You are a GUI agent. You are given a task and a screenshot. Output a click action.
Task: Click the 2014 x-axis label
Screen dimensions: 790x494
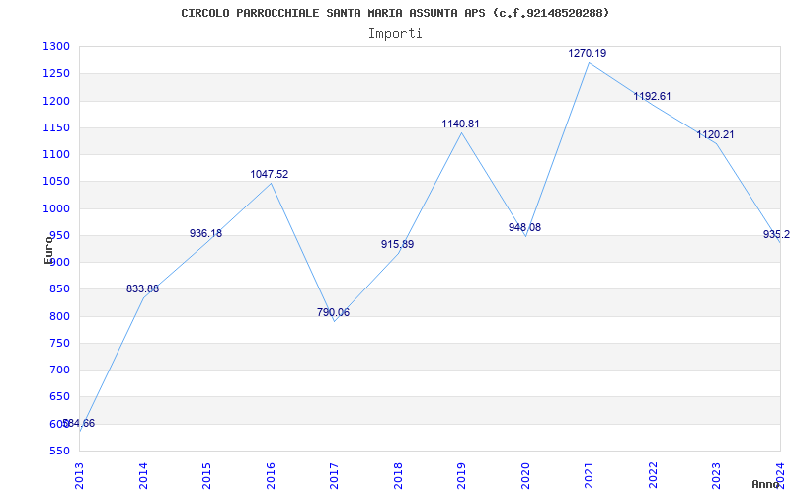point(143,475)
